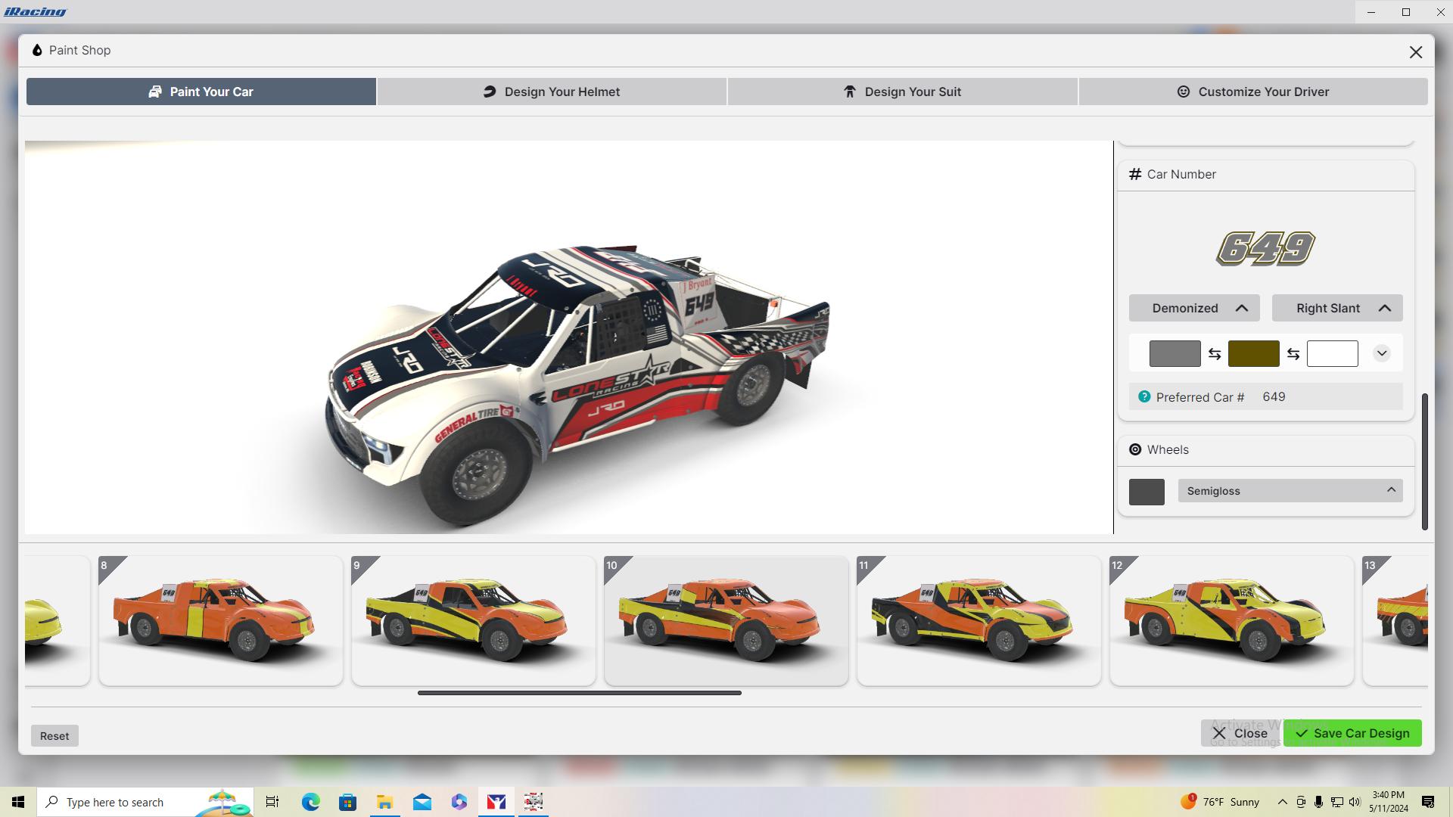The width and height of the screenshot is (1453, 817).
Task: Click the target icon next to Wheels
Action: coord(1135,449)
